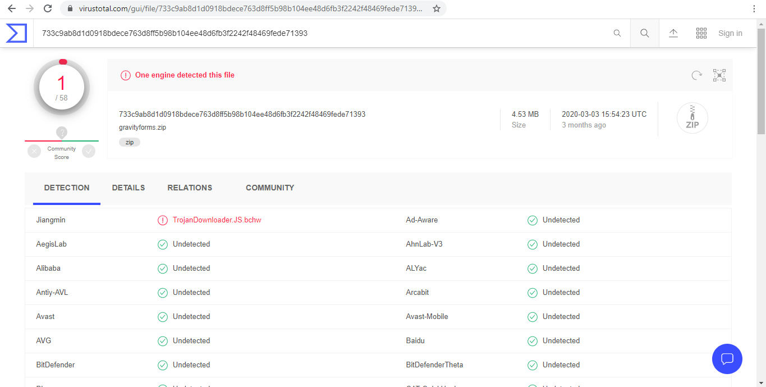The image size is (766, 387).
Task: Click the reanalyze file icon
Action: pos(696,75)
